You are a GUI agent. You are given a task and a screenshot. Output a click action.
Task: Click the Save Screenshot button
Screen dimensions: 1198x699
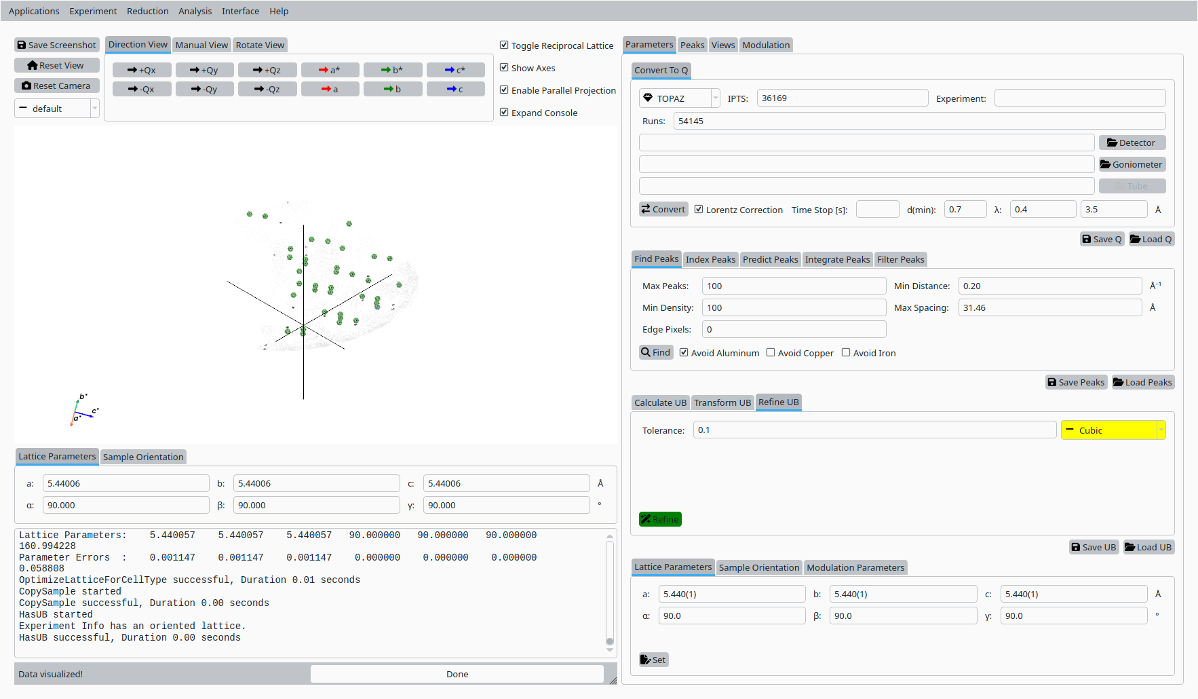(57, 45)
